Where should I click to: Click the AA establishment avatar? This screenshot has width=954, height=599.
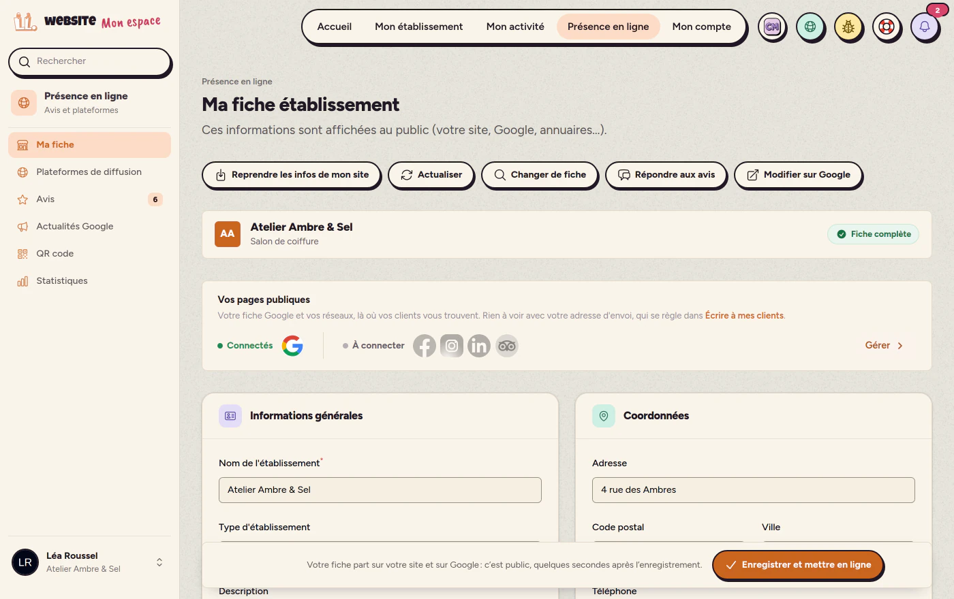click(x=228, y=233)
